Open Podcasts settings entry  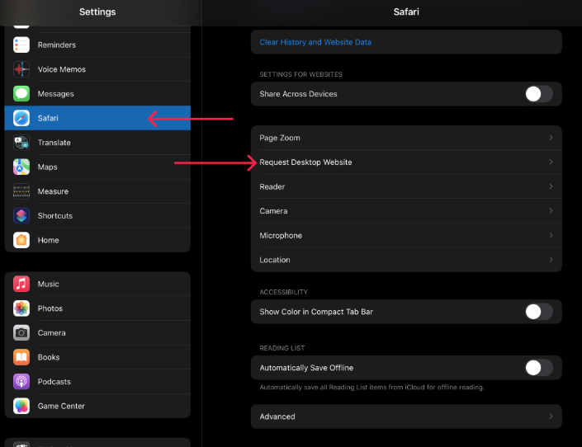(x=54, y=382)
